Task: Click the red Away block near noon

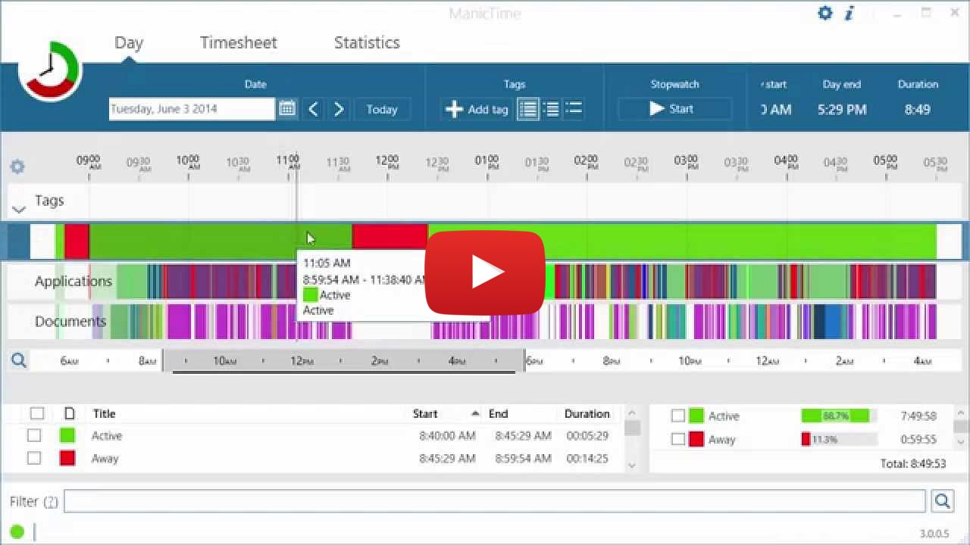Action: (390, 237)
